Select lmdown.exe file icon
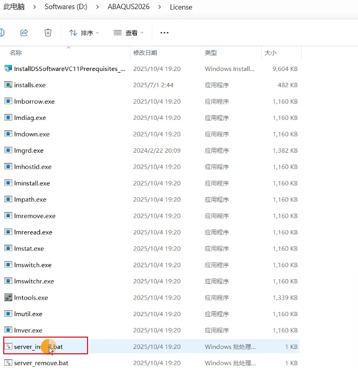Screen dimensions: 358x371 [x=8, y=134]
